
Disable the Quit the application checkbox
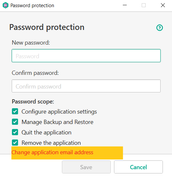[15, 132]
